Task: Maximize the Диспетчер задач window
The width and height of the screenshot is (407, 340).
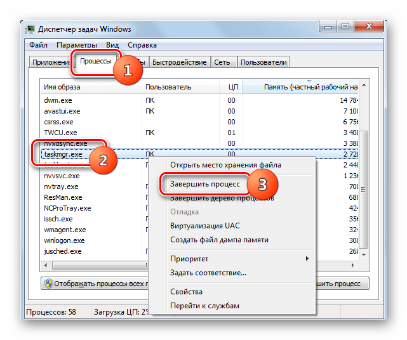Action: pyautogui.click(x=345, y=27)
